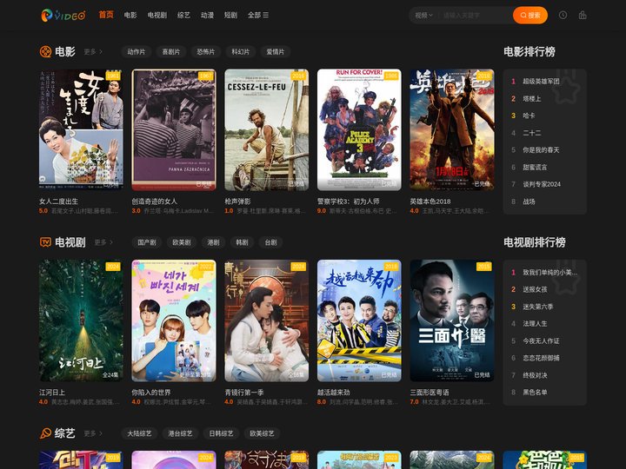Open the 动漫 navigation item

coord(207,15)
